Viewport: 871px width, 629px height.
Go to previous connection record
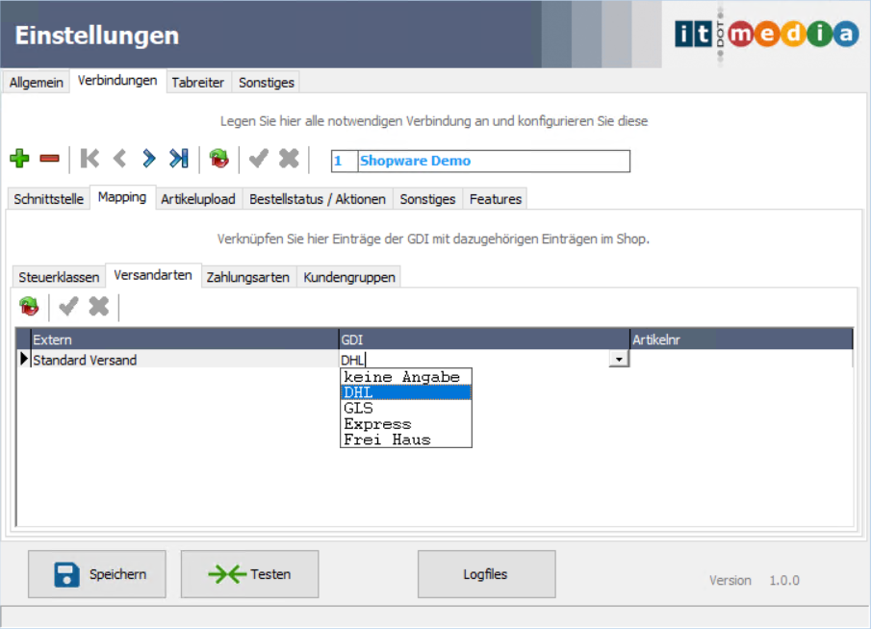(x=119, y=159)
